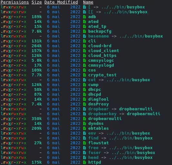
Task: Click the file name cloud_https
Action: pyautogui.click(x=102, y=56)
